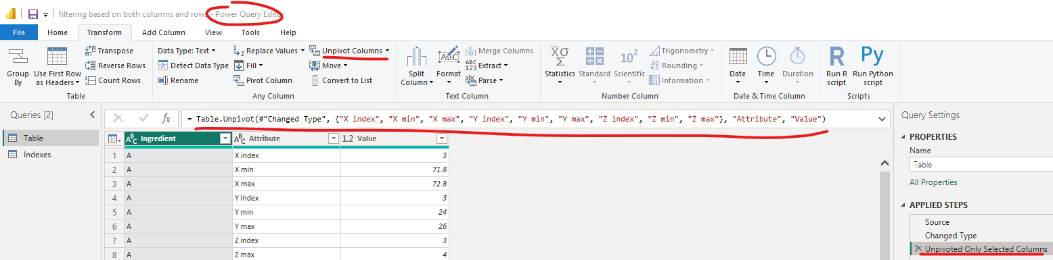Click the query Name field

coord(981,164)
